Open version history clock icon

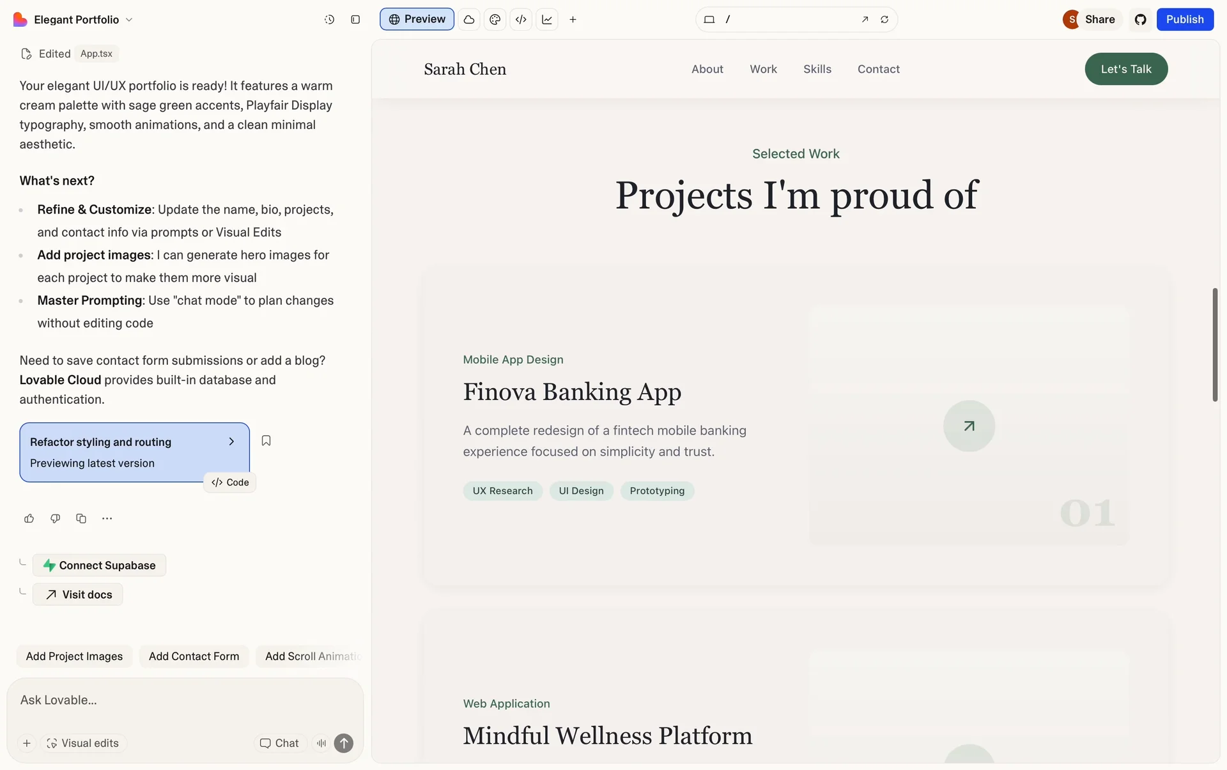tap(329, 20)
